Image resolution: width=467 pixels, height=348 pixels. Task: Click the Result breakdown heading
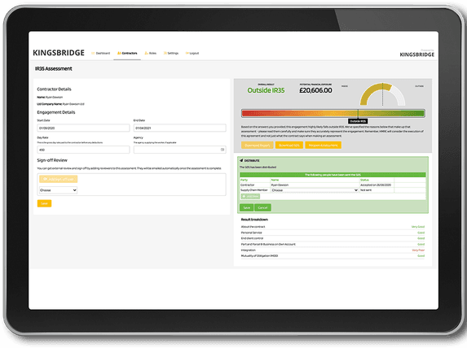click(254, 220)
